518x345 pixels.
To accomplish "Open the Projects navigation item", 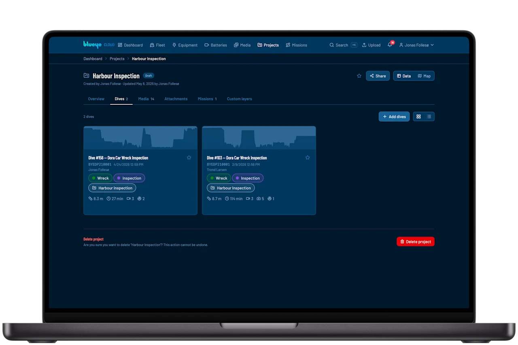I will [x=268, y=45].
